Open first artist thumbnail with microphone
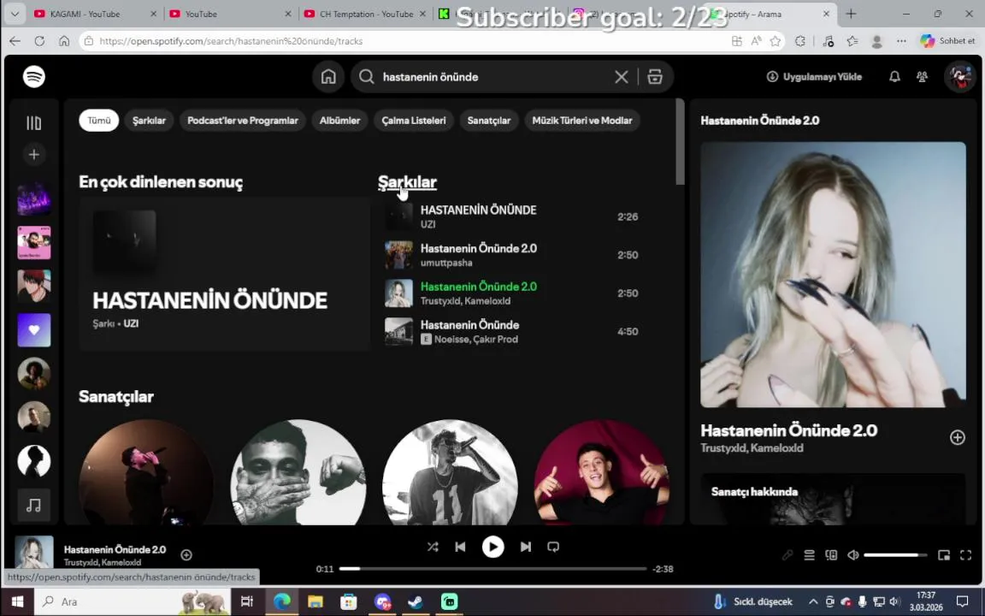This screenshot has height=616, width=985. click(146, 472)
